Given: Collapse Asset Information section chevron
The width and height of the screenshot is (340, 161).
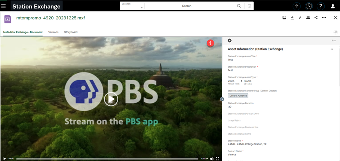Looking at the screenshot, I should tap(332, 49).
